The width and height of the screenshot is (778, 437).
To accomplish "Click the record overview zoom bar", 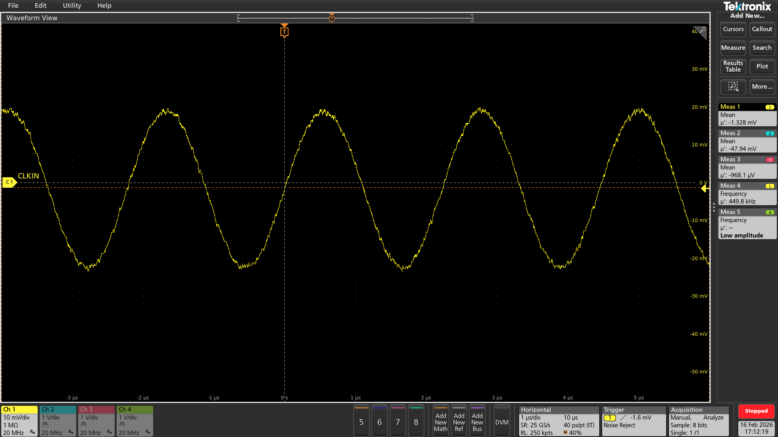I will (x=355, y=18).
